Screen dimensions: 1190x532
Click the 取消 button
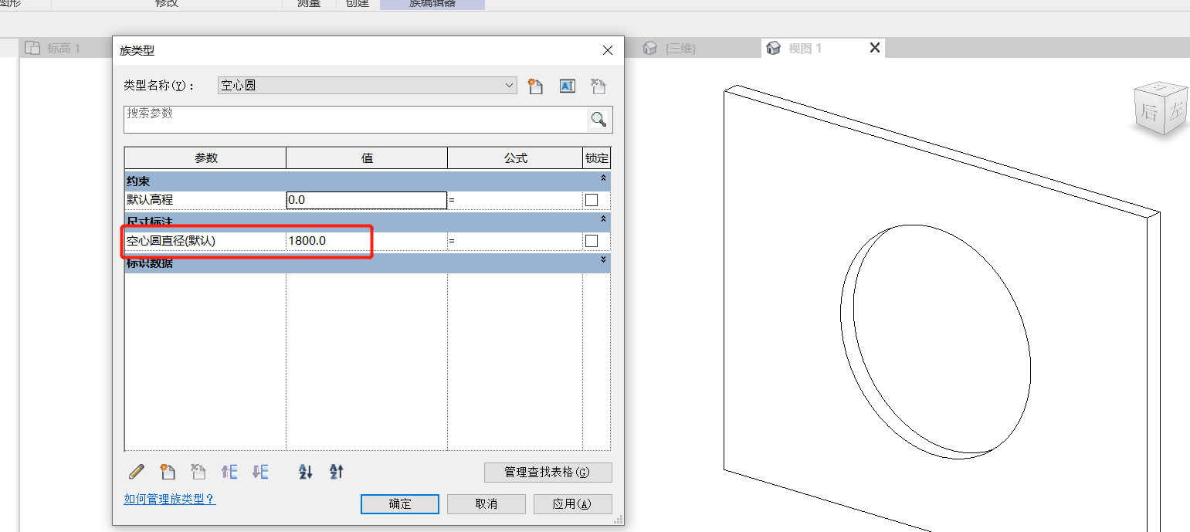[x=487, y=503]
